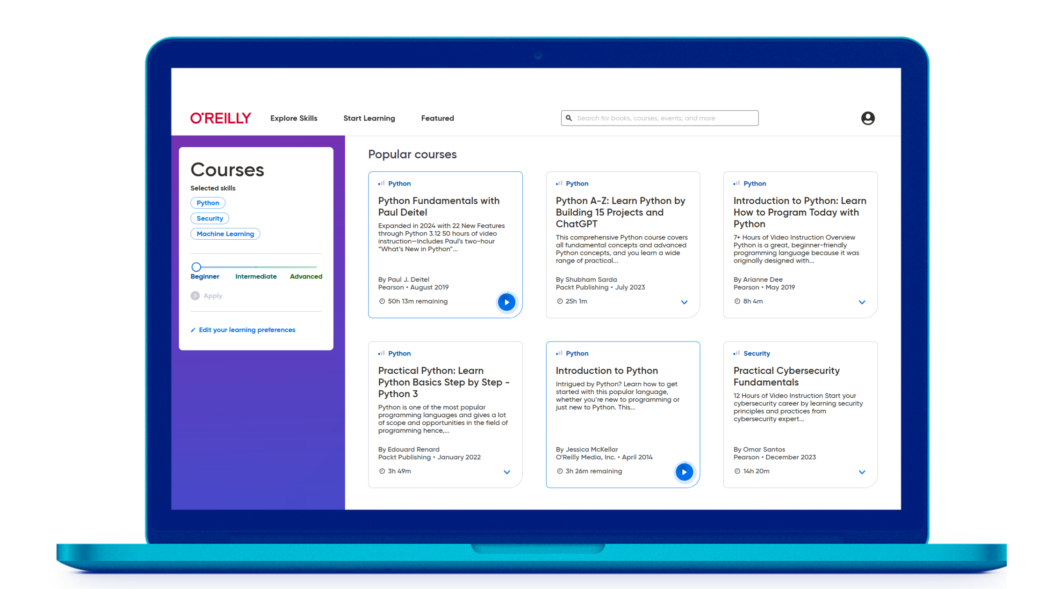Open Python Fundamentals with Paul Deitel title
The height and width of the screenshot is (589, 1048).
(x=438, y=207)
